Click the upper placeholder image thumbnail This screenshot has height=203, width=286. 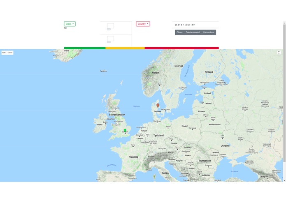(110, 27)
